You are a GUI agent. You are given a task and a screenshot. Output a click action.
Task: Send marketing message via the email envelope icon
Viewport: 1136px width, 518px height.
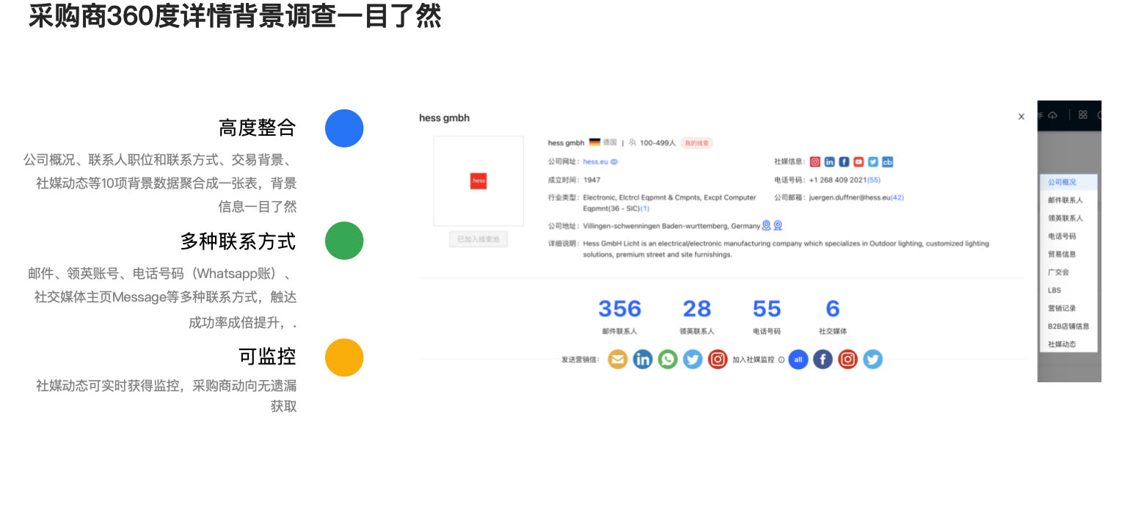point(618,360)
